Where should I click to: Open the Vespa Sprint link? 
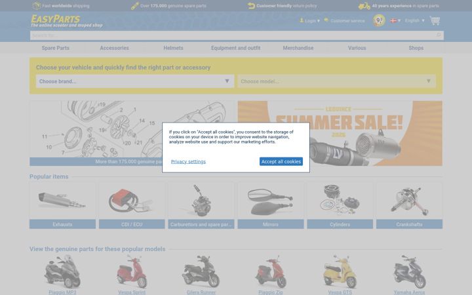click(x=132, y=292)
